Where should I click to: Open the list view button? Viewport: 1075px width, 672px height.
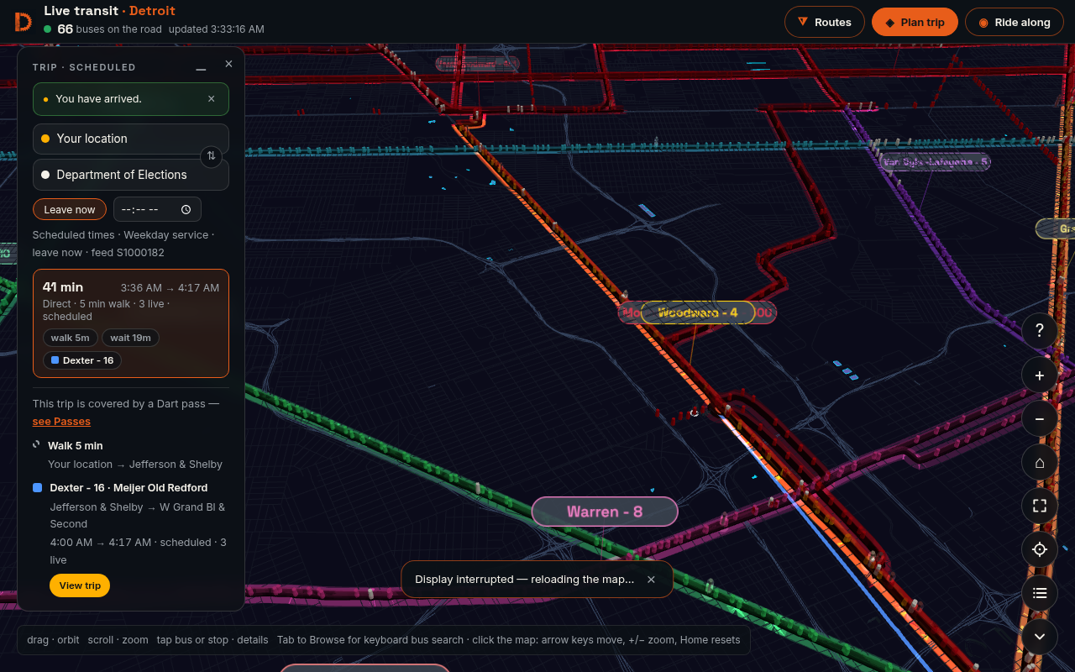coord(1040,593)
